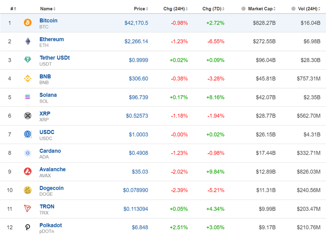The height and width of the screenshot is (235, 326).
Task: Click Bitcoin's price value $42,170.5
Action: point(136,23)
